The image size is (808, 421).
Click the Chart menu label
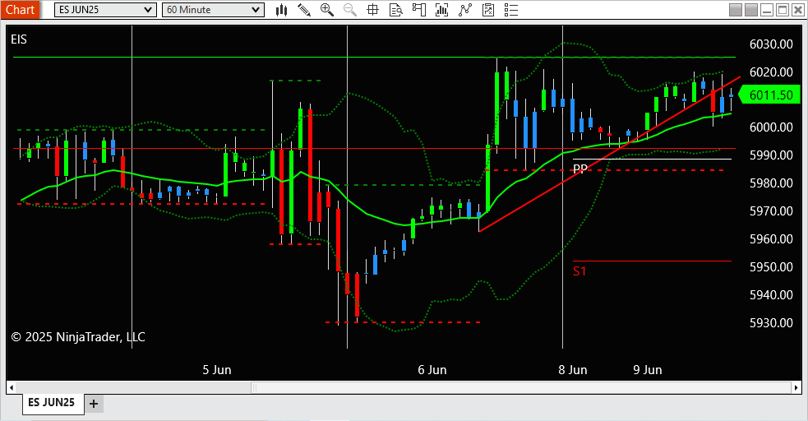20,10
